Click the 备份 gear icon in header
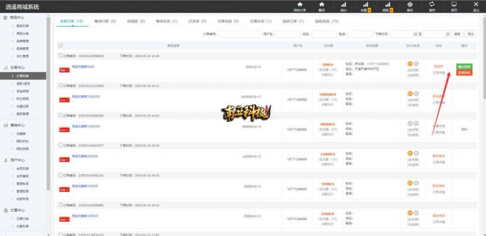The height and width of the screenshot is (236, 486). click(410, 6)
